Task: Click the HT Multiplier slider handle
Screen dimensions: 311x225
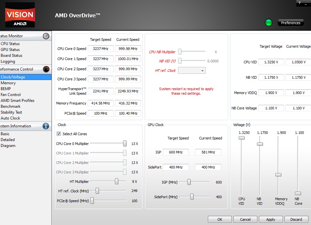Action: (x=117, y=181)
